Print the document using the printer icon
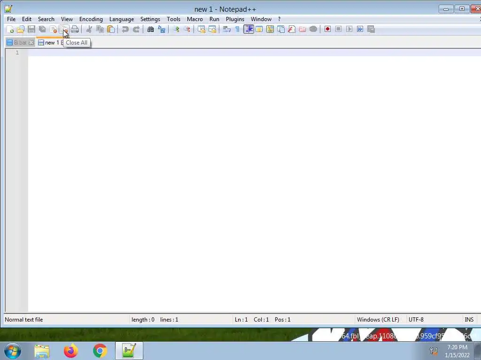Image resolution: width=481 pixels, height=360 pixels. 75,29
